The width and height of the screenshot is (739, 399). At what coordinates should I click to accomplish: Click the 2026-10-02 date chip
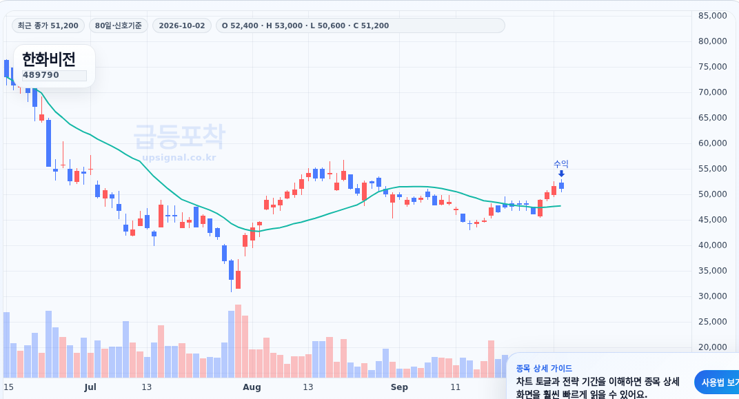click(182, 25)
